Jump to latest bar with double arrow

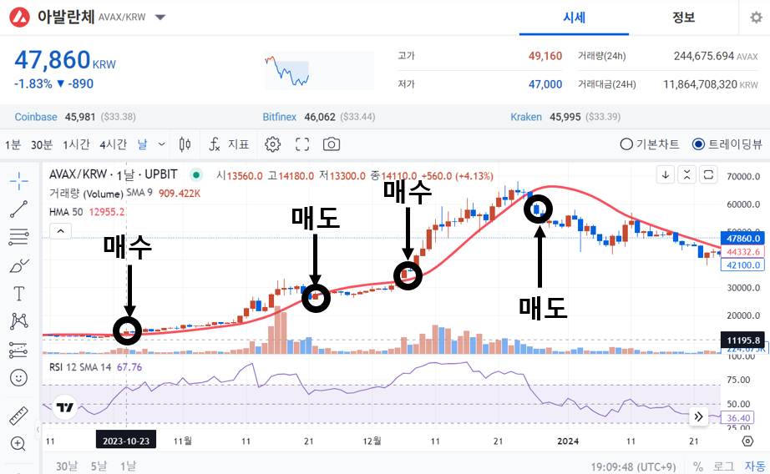click(698, 417)
